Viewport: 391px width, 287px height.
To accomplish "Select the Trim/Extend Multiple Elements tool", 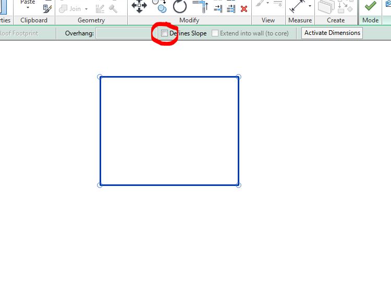I will [231, 9].
